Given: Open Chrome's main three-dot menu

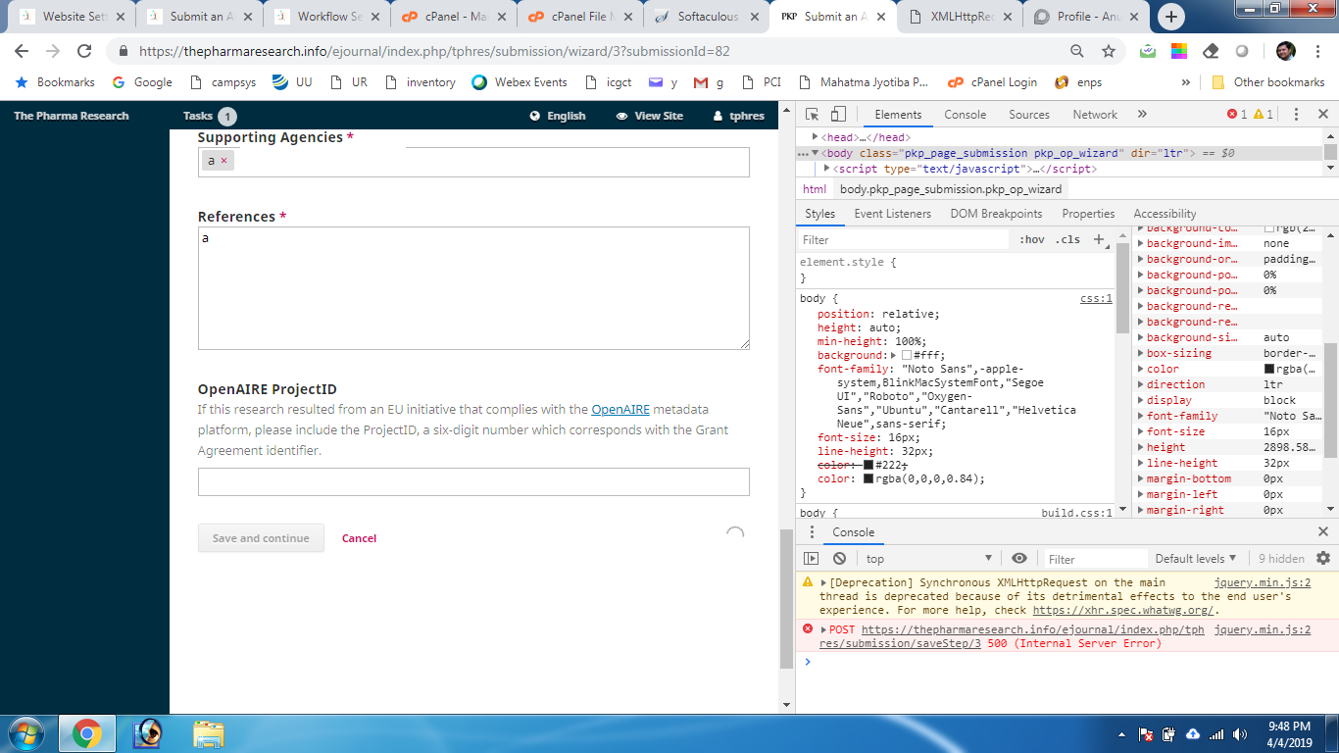Looking at the screenshot, I should point(1318,51).
